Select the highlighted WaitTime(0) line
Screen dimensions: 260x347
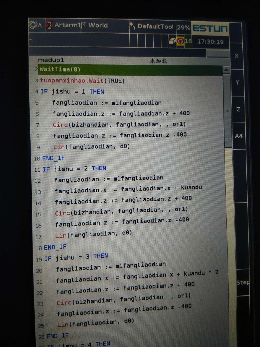click(60, 69)
